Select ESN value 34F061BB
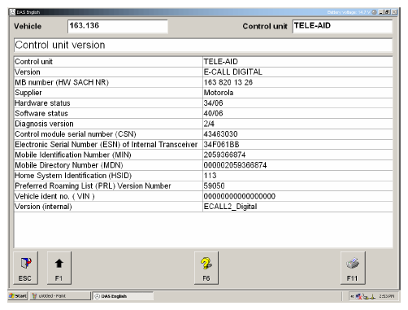408x310 pixels. pos(221,145)
